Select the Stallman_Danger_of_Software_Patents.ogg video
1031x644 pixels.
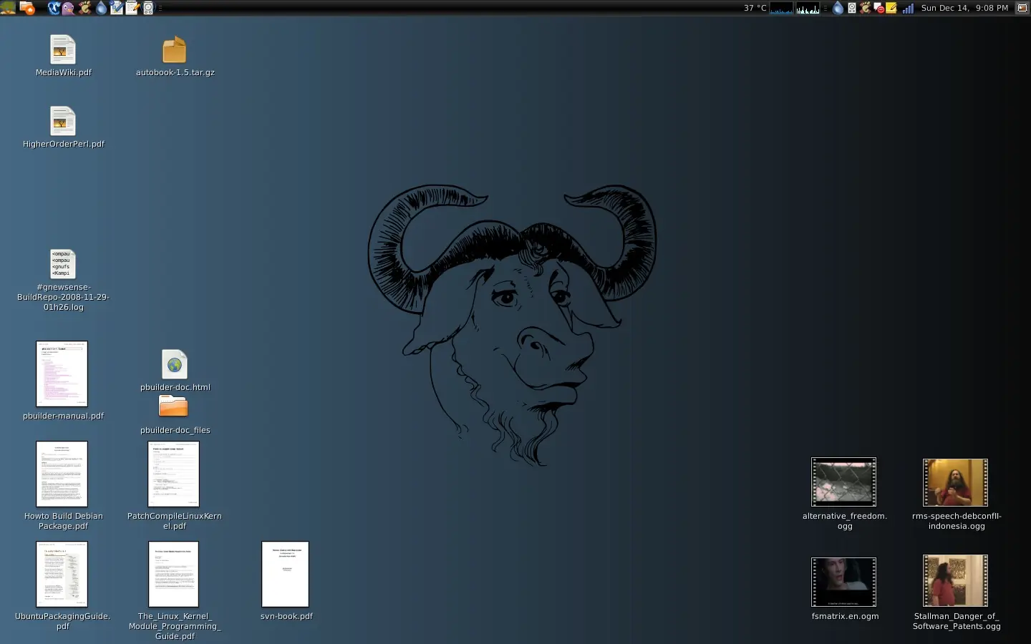pyautogui.click(x=955, y=581)
